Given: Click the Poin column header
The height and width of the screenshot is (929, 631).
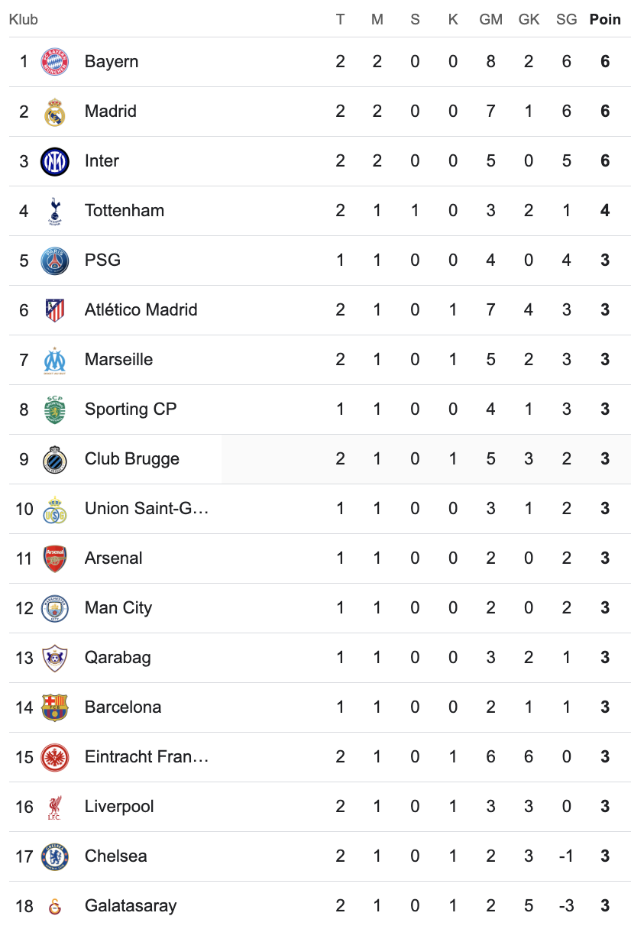Looking at the screenshot, I should point(605,20).
